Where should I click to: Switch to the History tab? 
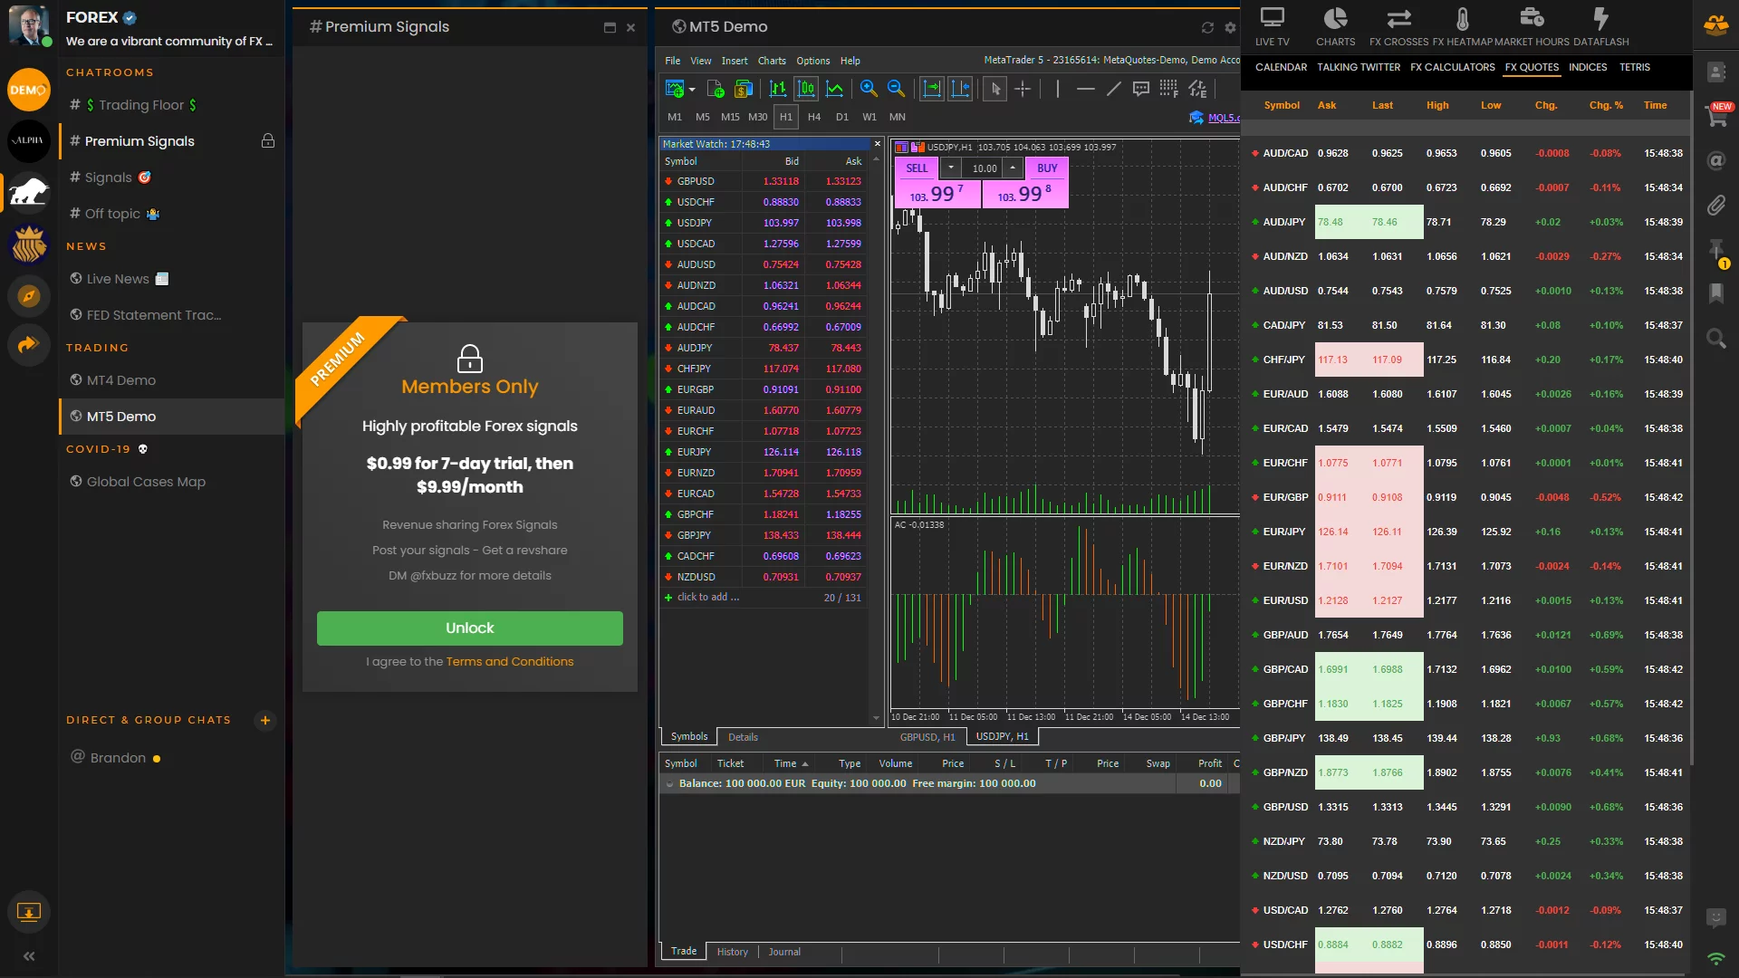pos(732,952)
